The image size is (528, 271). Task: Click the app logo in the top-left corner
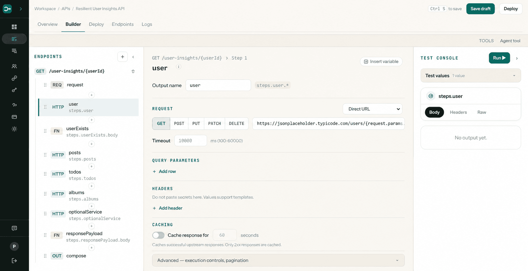pos(7,9)
